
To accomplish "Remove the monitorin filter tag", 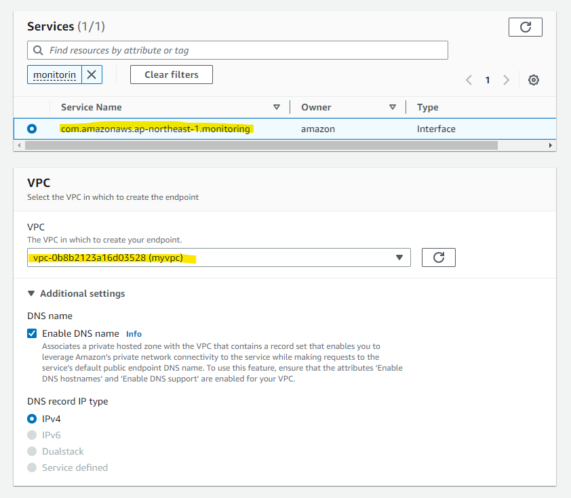I will (92, 75).
